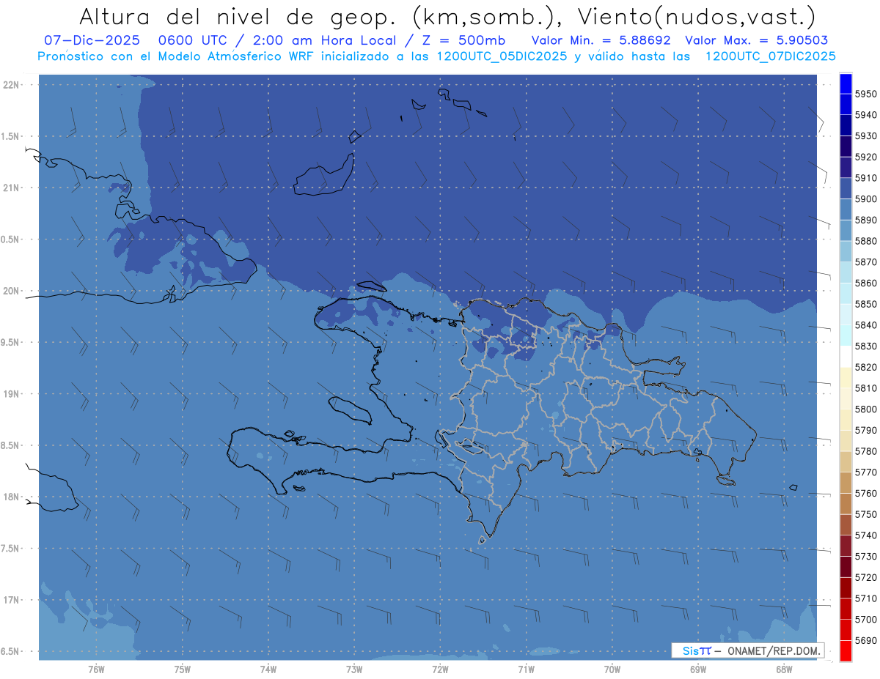
Task: Click the 5860 legend value
Action: (865, 283)
